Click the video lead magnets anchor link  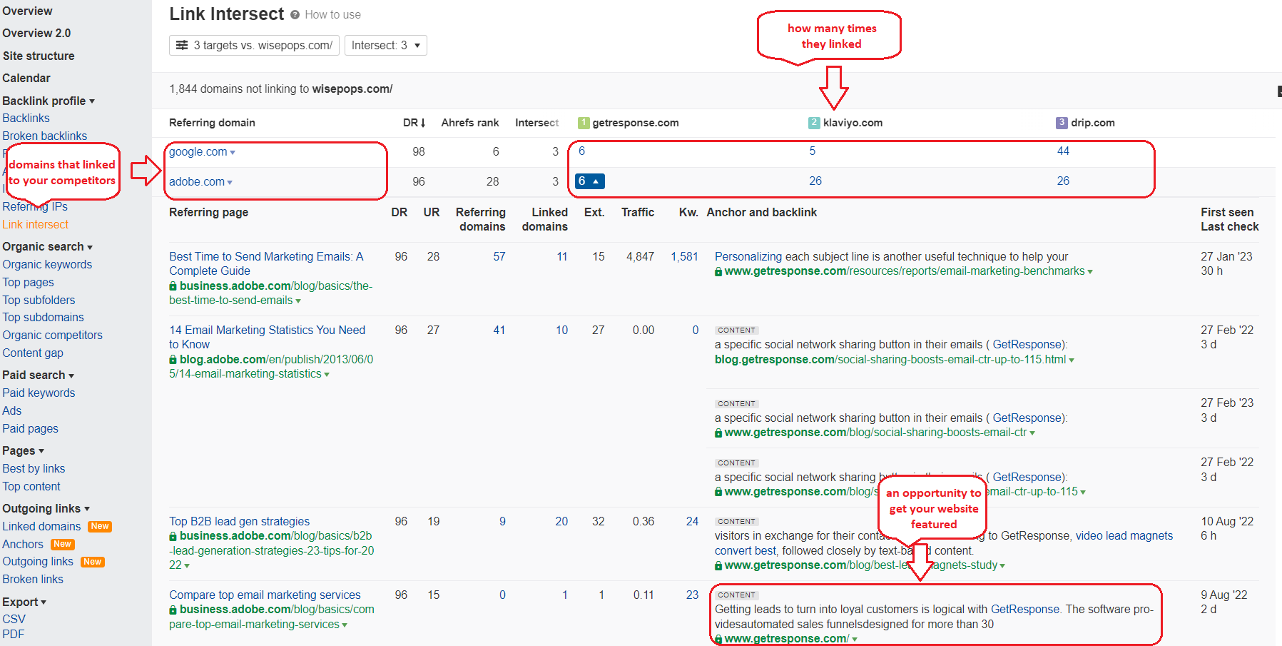1124,535
